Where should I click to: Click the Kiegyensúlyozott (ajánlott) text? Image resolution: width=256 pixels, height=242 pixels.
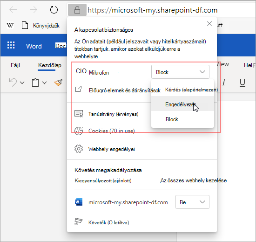pos(103,180)
